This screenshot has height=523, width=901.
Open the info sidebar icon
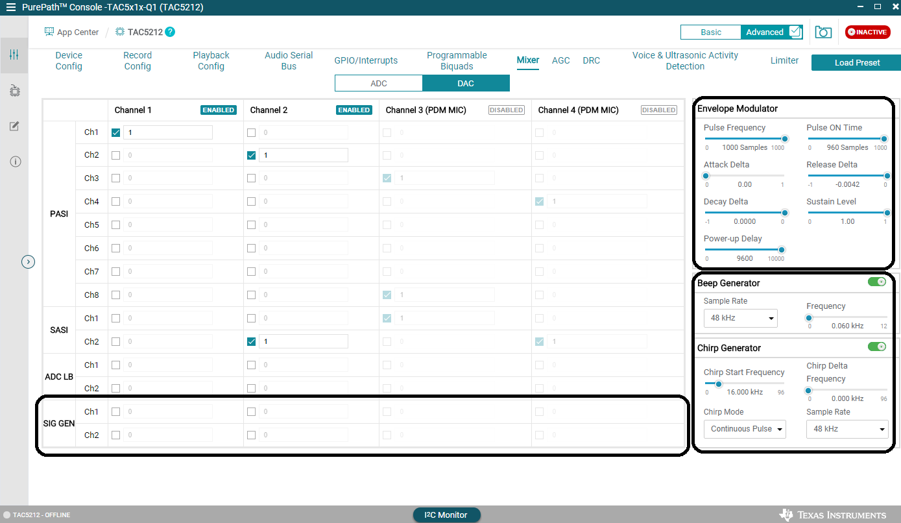(14, 162)
